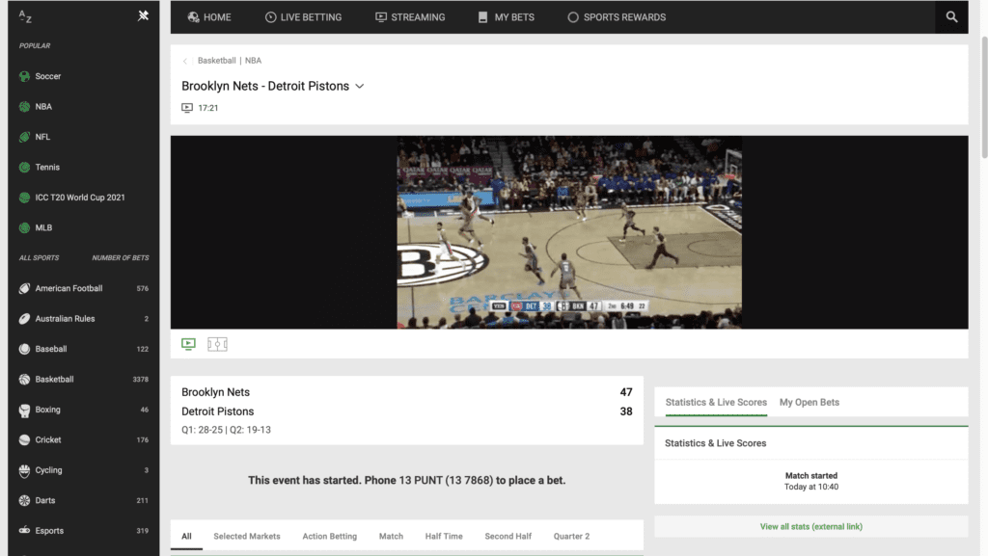Click the A-Z sort icon

(x=25, y=16)
